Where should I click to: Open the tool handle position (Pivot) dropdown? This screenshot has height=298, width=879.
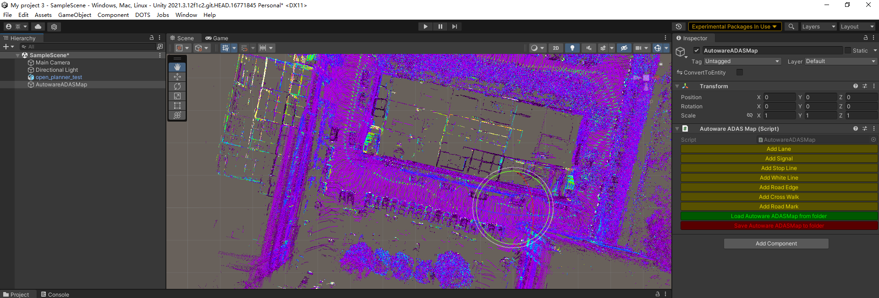coord(182,48)
